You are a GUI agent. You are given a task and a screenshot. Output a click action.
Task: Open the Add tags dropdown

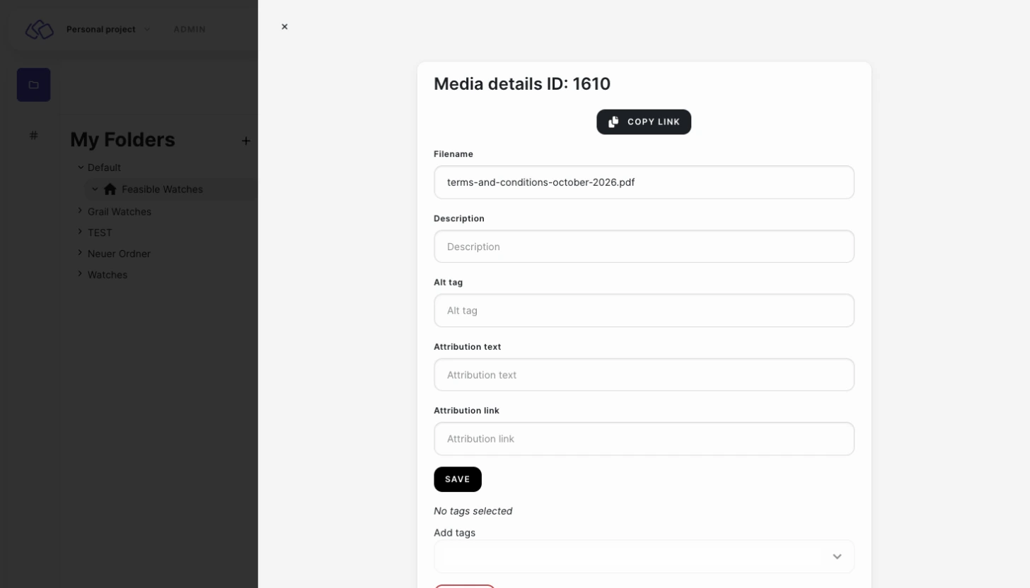[x=644, y=557]
